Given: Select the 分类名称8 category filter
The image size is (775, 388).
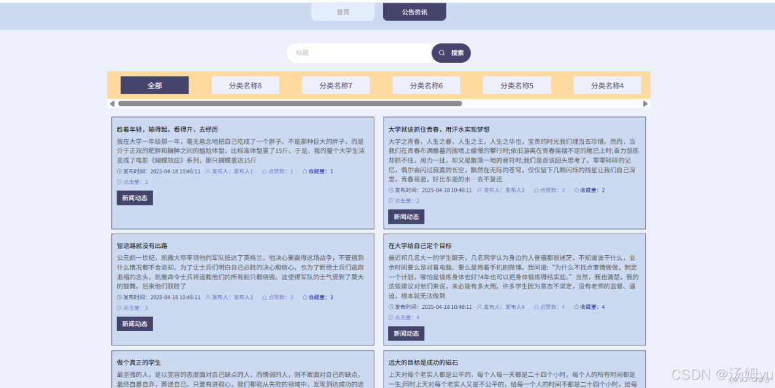Looking at the screenshot, I should pyautogui.click(x=245, y=85).
